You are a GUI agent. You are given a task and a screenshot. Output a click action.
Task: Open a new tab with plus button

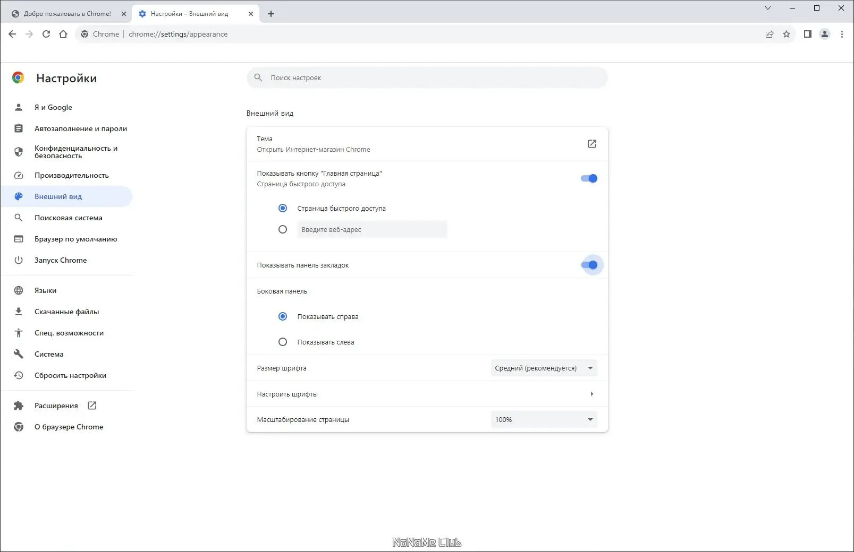[271, 14]
